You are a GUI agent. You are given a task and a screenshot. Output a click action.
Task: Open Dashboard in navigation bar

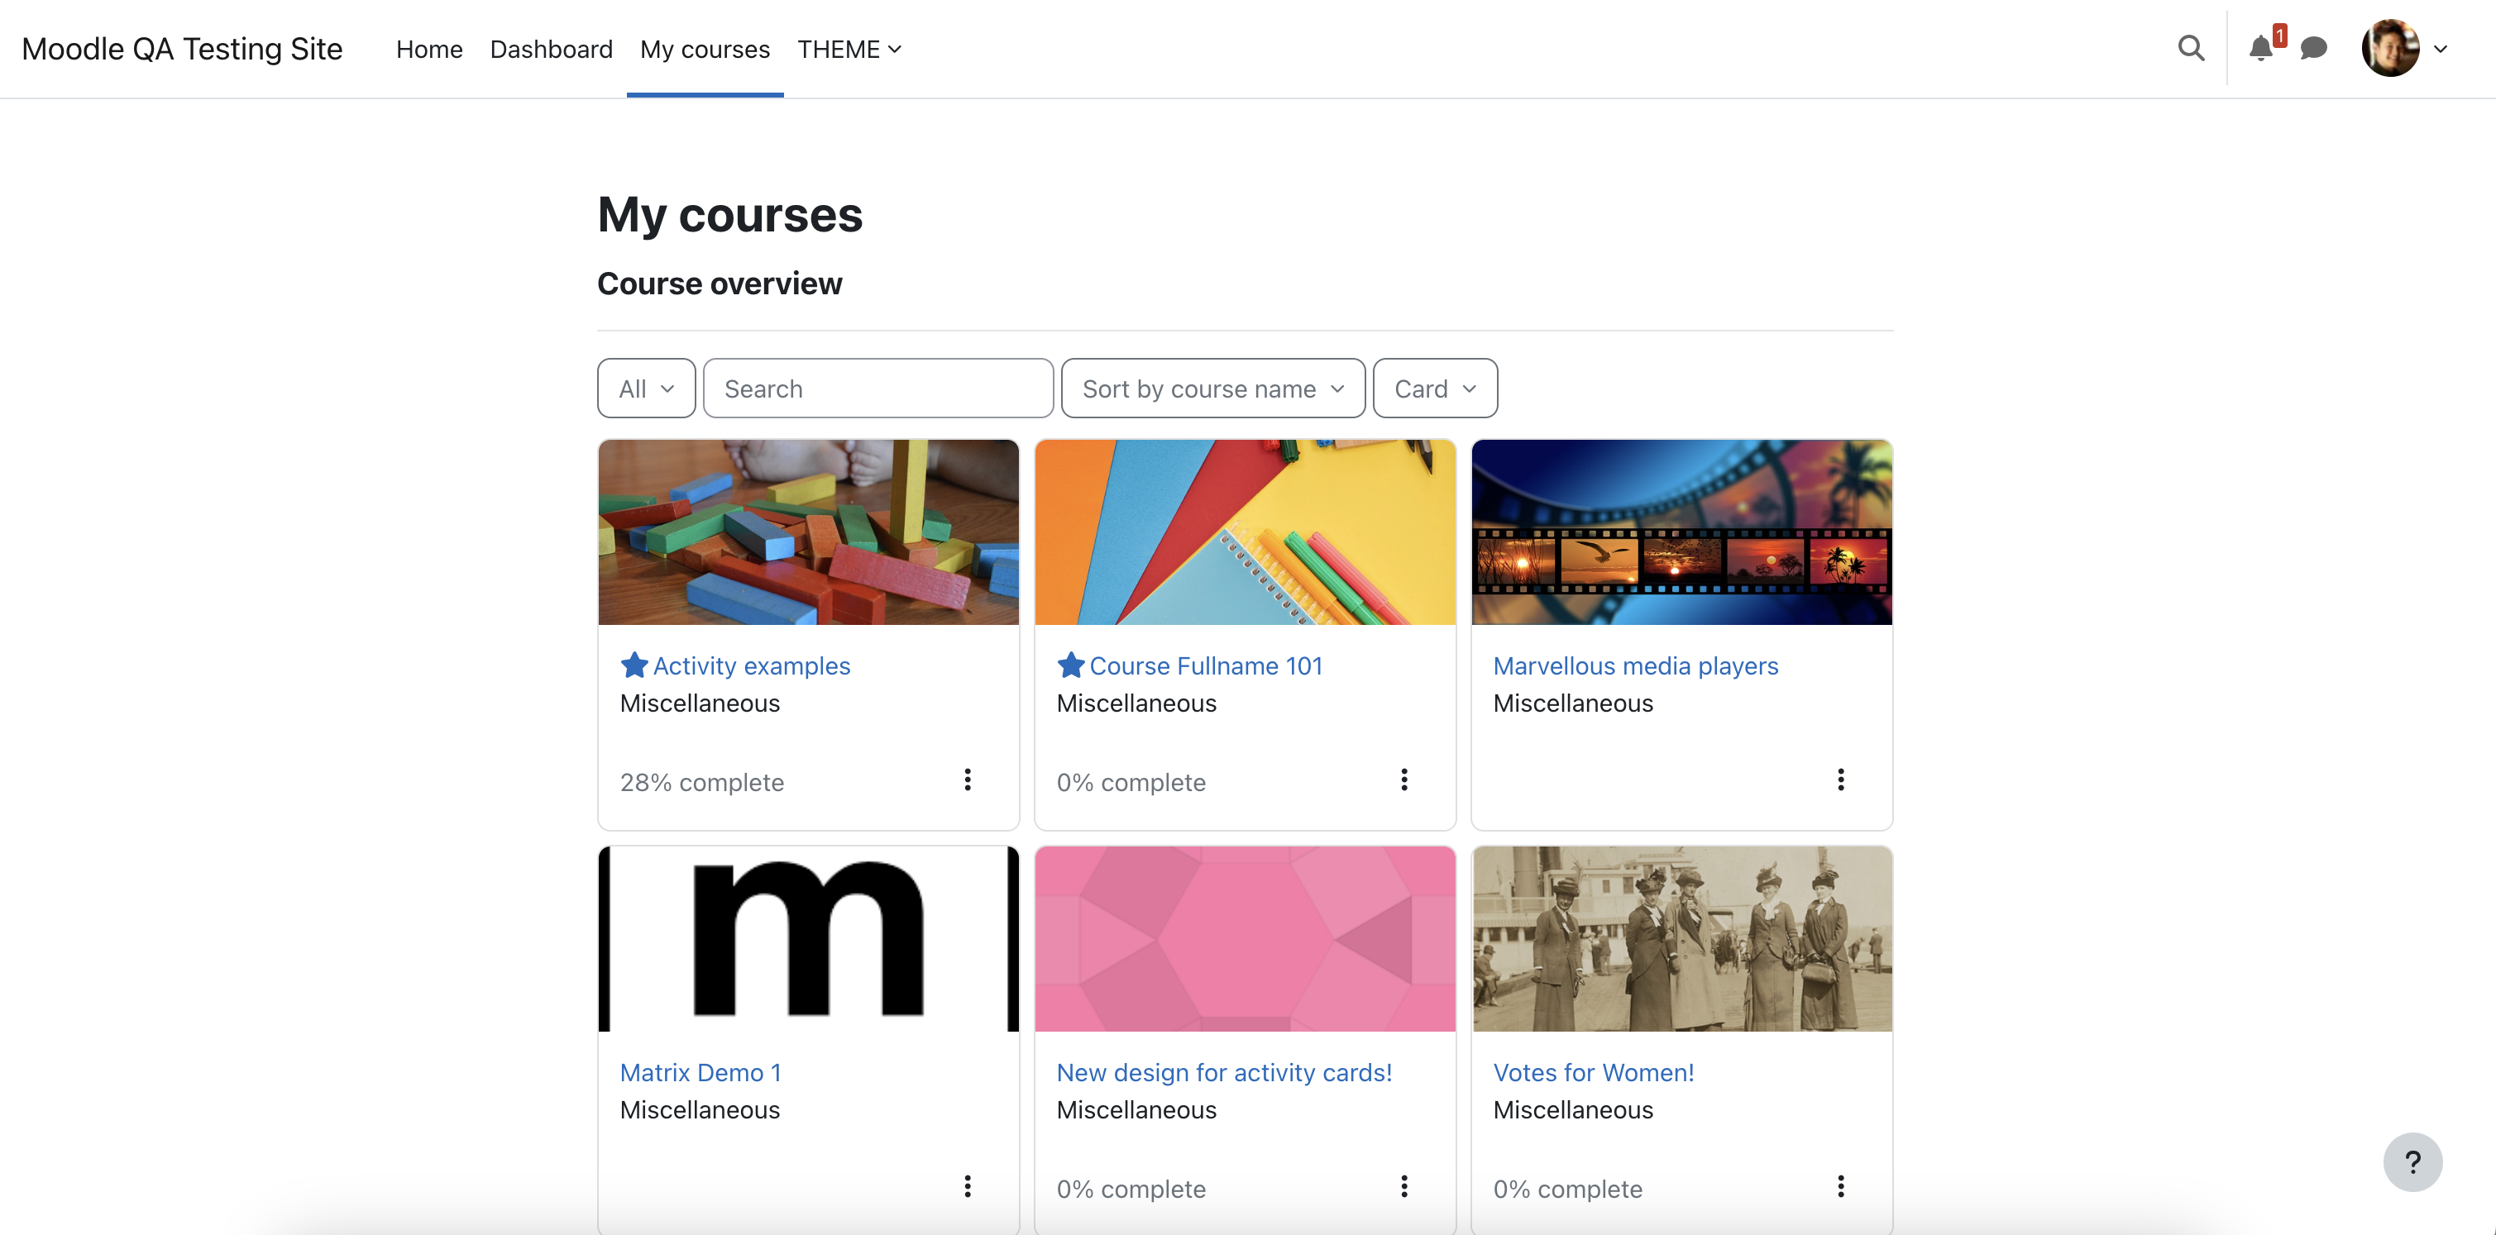tap(552, 50)
